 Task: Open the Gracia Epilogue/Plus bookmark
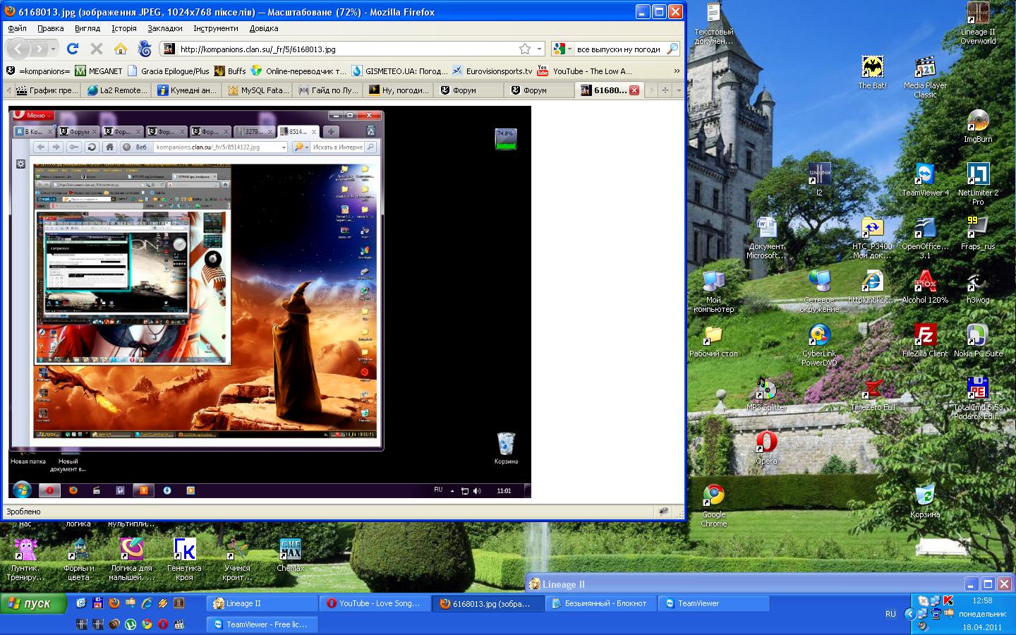point(169,71)
